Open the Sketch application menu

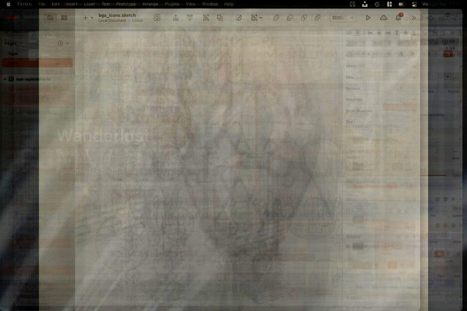pyautogui.click(x=24, y=4)
